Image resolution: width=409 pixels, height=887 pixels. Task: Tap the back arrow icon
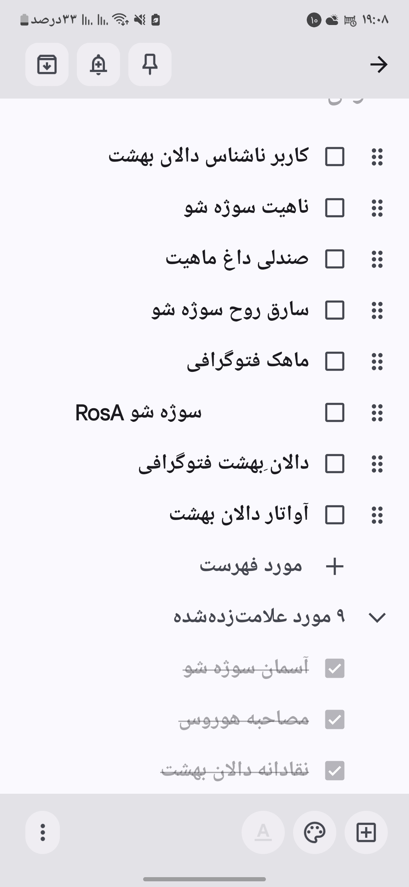pos(379,64)
